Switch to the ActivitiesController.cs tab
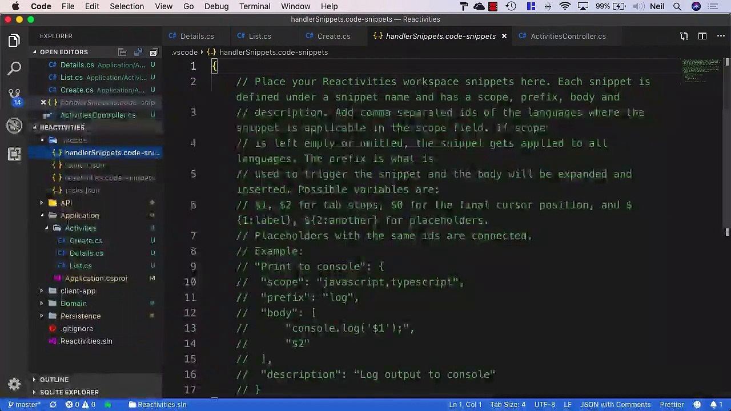This screenshot has height=411, width=731. [x=568, y=36]
